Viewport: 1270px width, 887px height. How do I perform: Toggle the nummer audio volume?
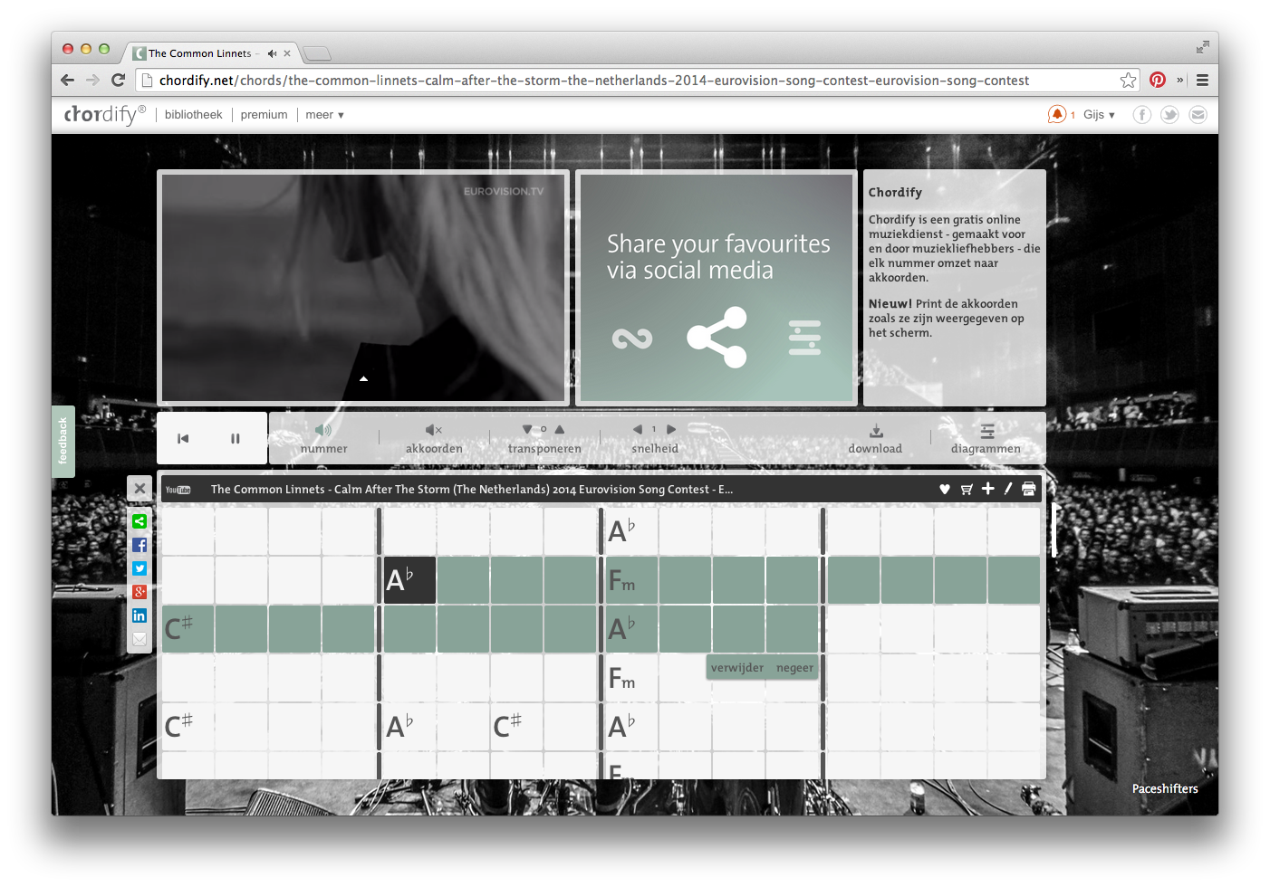point(323,430)
